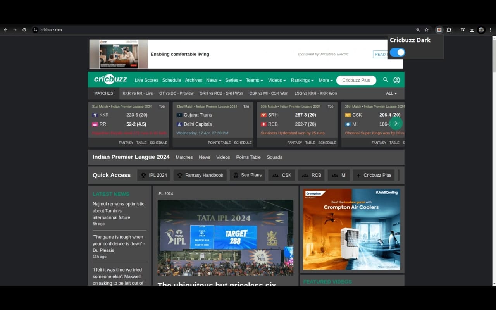The image size is (496, 310).
Task: Open the Crompton Air Coolers advertisement
Action: [x=351, y=229]
